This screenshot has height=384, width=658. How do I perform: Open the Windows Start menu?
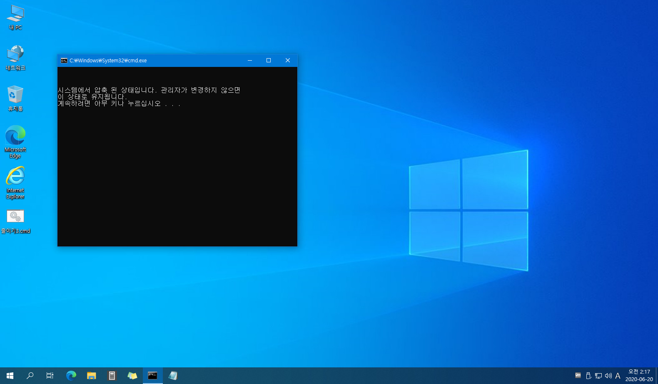(10, 376)
